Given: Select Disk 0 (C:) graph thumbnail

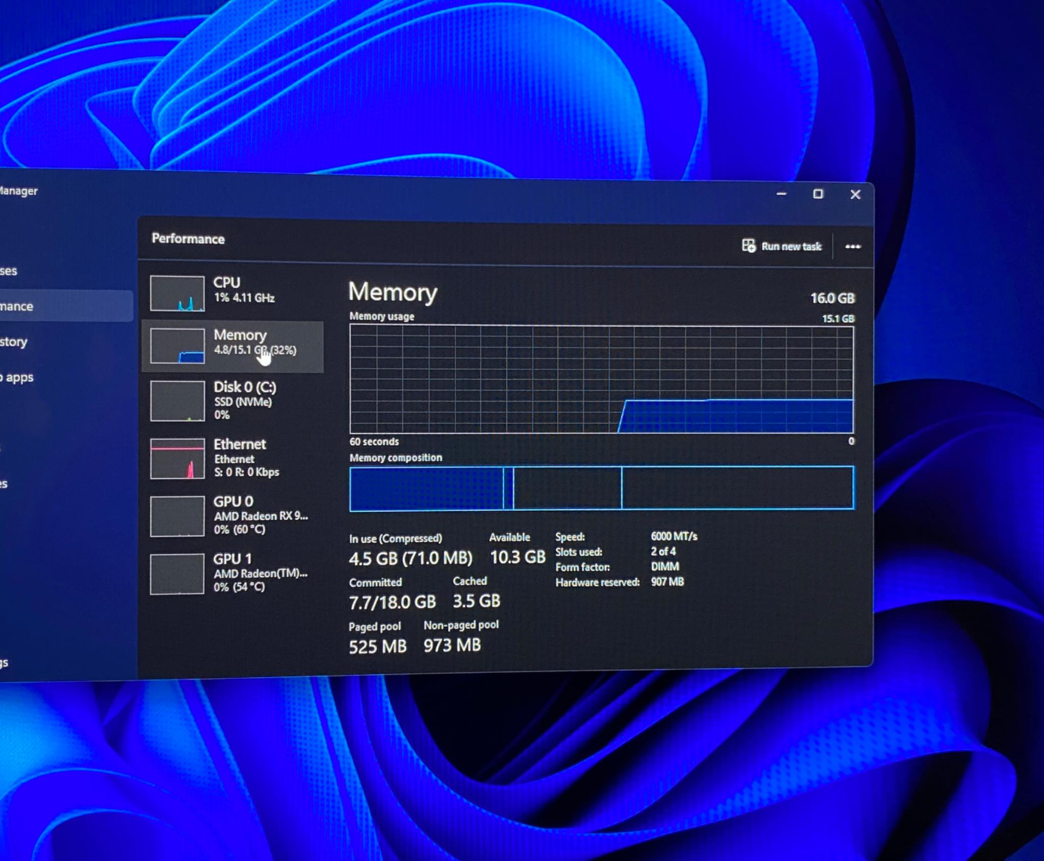Looking at the screenshot, I should click(177, 401).
